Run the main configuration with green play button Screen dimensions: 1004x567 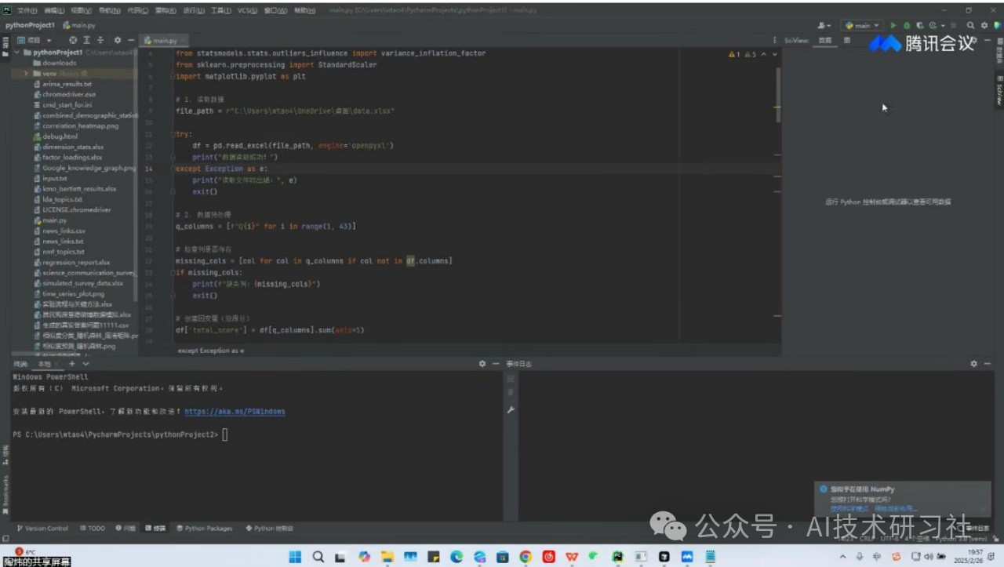893,26
